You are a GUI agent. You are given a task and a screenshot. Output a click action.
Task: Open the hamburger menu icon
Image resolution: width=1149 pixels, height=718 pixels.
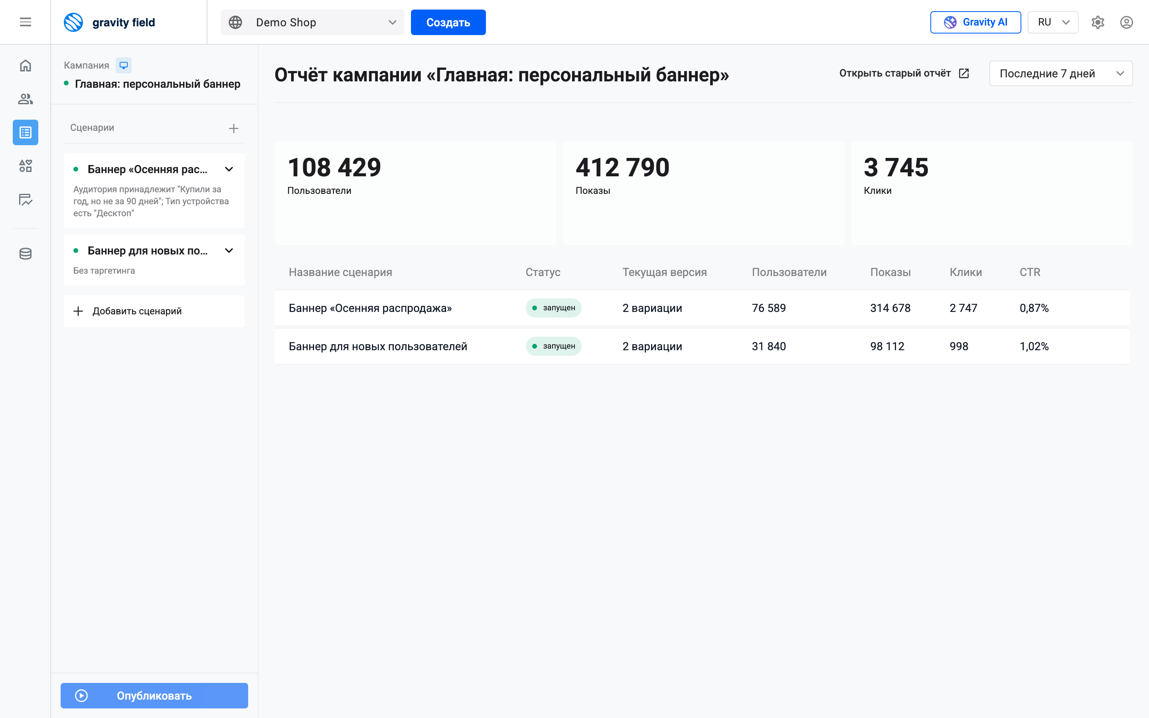(x=25, y=22)
